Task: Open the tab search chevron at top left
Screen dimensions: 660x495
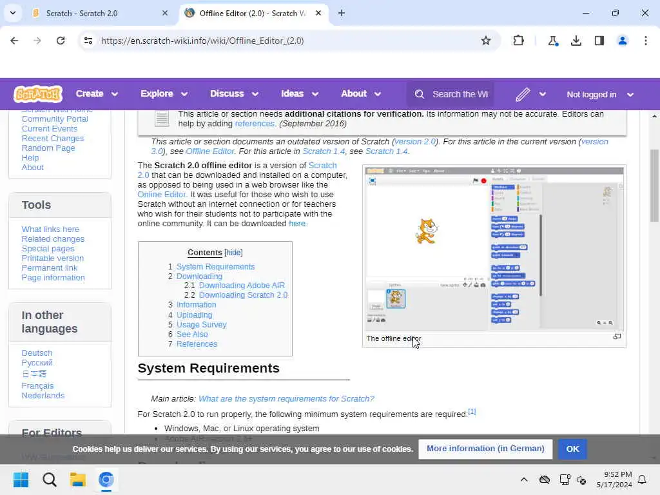Action: (13, 13)
